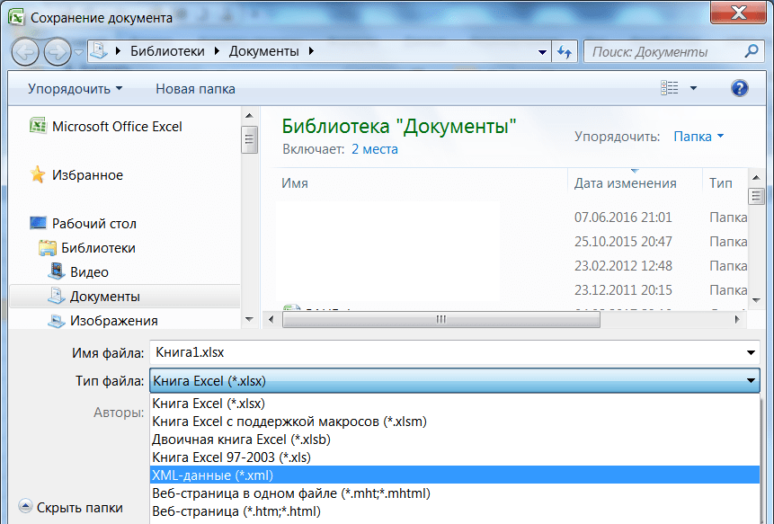
Task: Open the Папка arrange-by dropdown
Action: tap(698, 137)
